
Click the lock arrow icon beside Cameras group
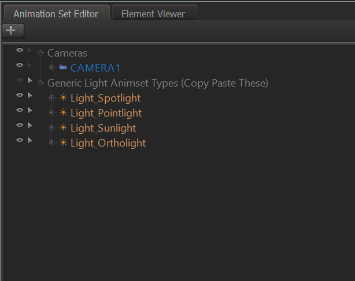click(x=30, y=50)
